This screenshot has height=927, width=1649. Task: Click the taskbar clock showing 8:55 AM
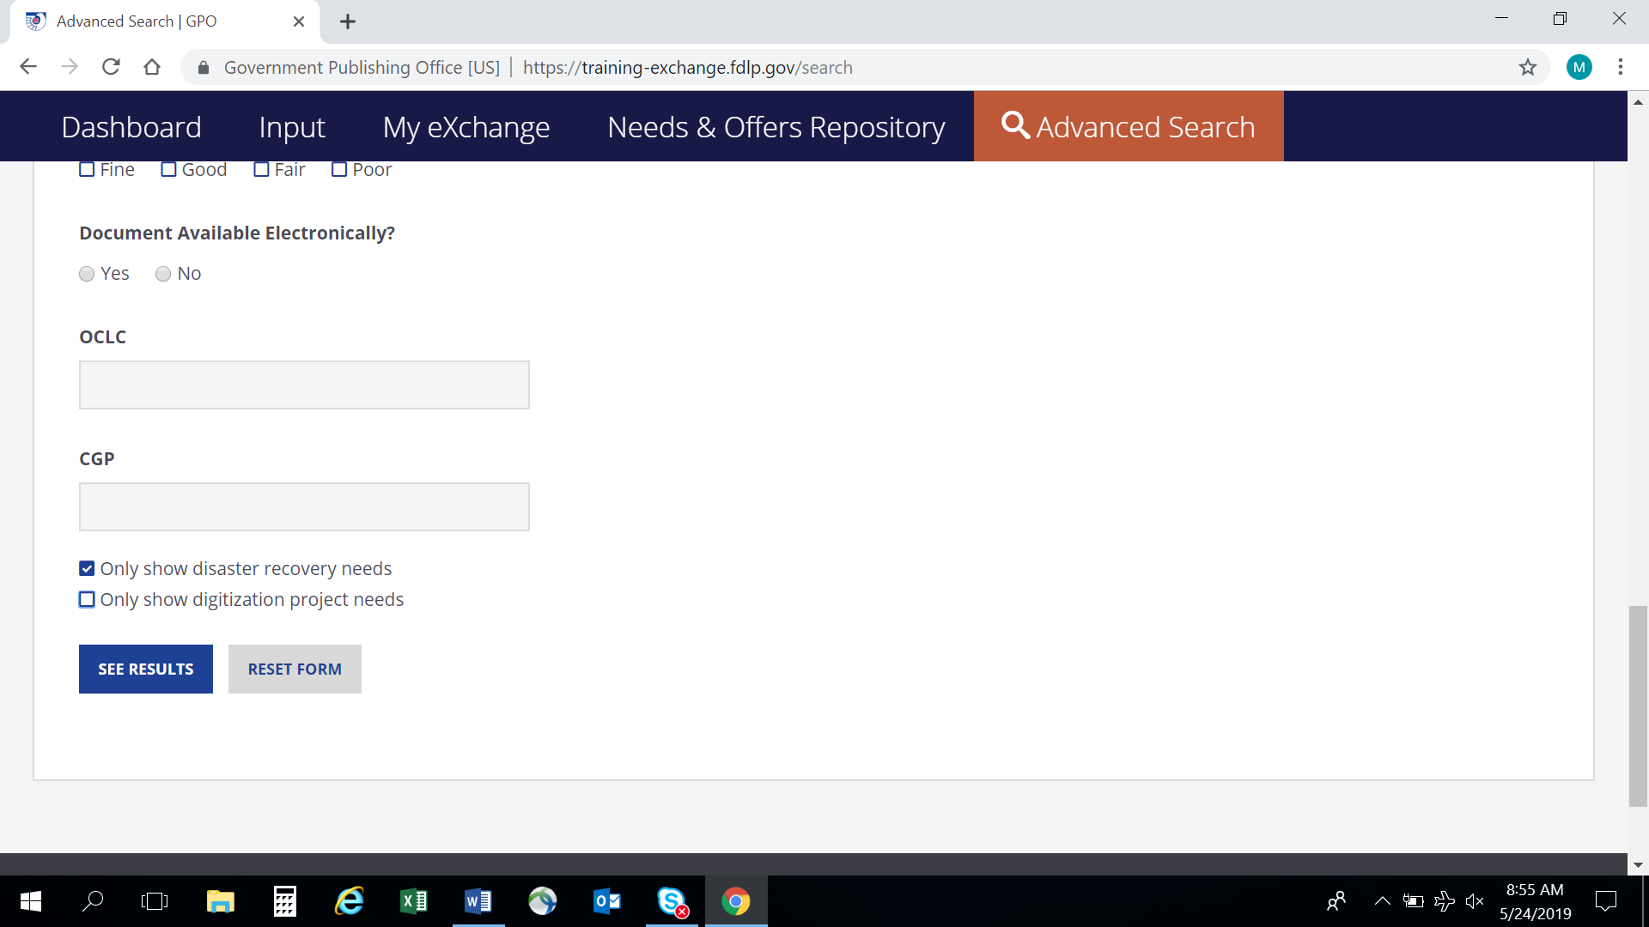1535,901
